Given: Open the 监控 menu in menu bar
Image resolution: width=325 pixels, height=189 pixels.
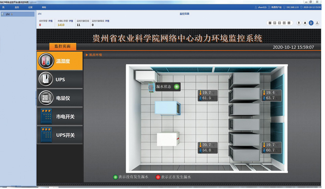Looking at the screenshot, I should click(17, 7).
